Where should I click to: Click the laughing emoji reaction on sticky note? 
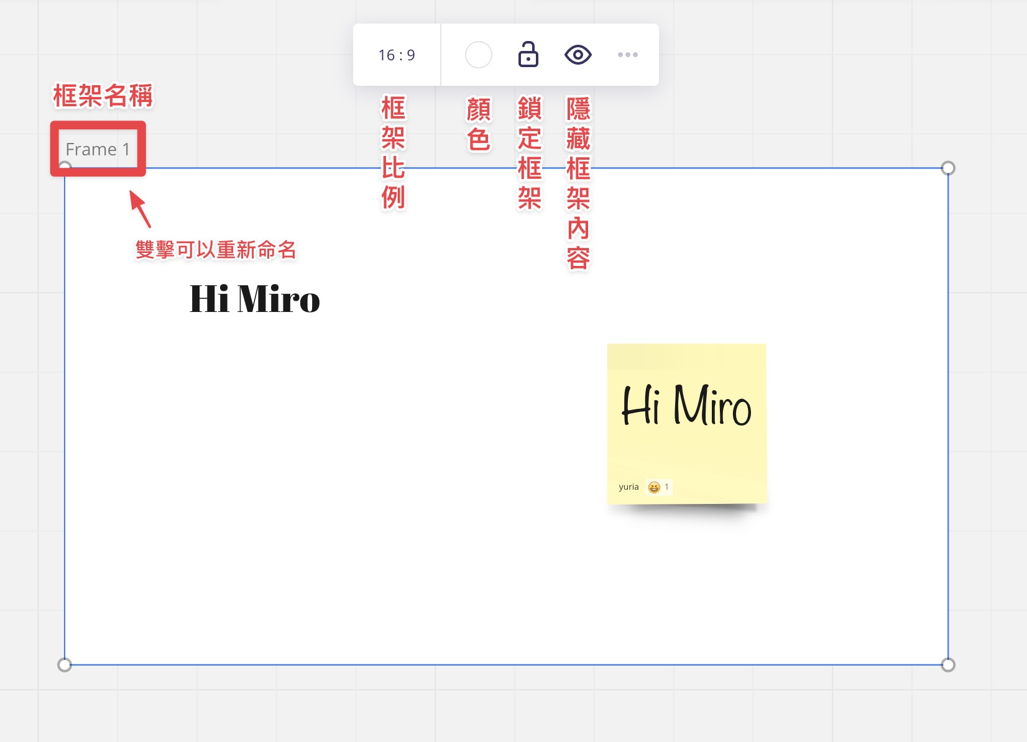pos(653,487)
